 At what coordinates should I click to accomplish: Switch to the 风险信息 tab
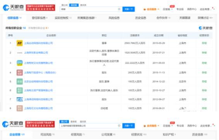pyautogui.click(x=114, y=18)
